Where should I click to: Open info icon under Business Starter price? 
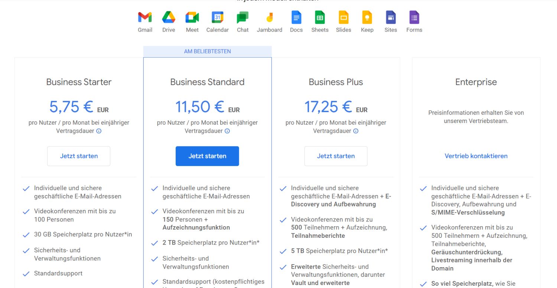click(x=99, y=131)
